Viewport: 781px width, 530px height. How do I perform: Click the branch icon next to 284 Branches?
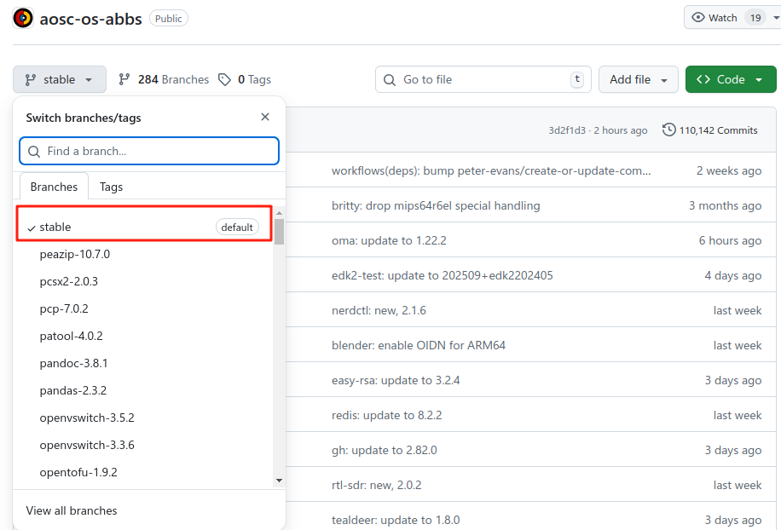pyautogui.click(x=124, y=79)
